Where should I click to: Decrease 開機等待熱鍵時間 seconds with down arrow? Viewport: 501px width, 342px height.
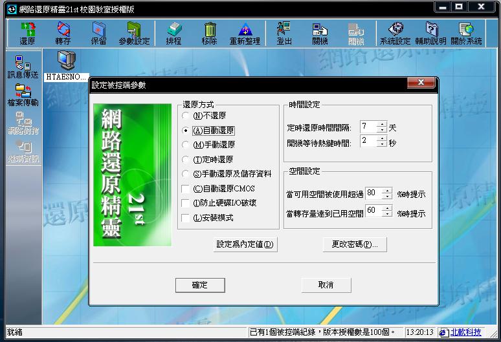point(382,144)
